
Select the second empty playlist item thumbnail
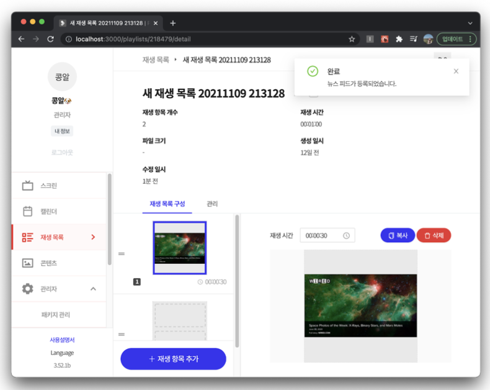[180, 321]
